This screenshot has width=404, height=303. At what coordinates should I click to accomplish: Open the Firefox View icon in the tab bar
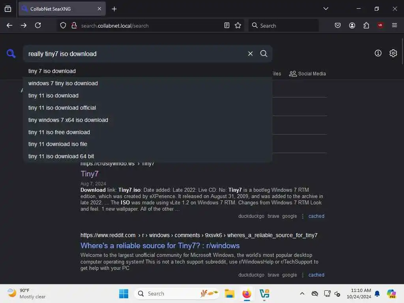click(8, 9)
